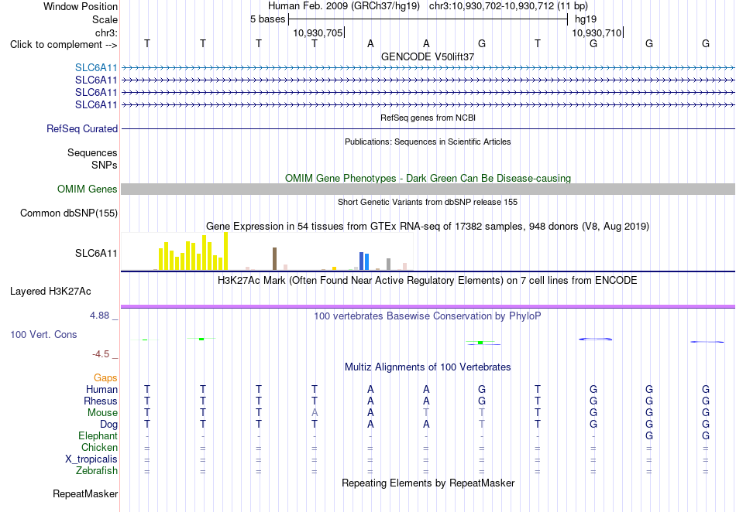
Task: Click the SNPs track label
Action: [x=105, y=165]
